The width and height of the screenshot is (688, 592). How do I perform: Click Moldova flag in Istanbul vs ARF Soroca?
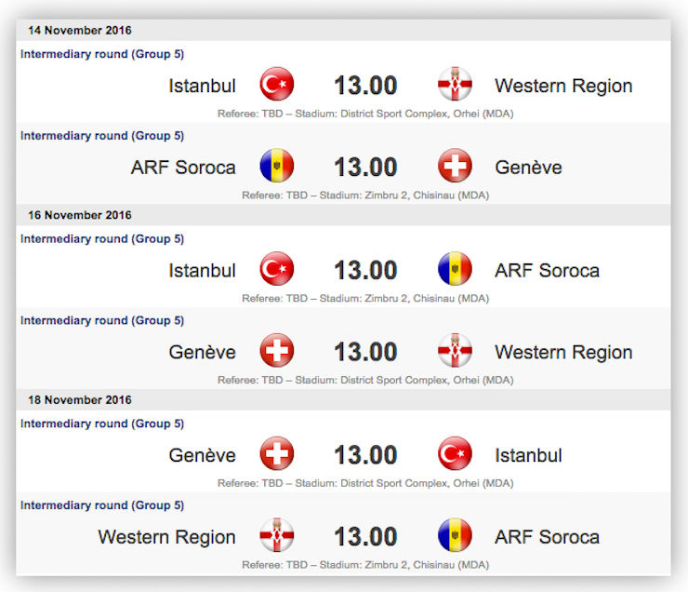tap(455, 269)
